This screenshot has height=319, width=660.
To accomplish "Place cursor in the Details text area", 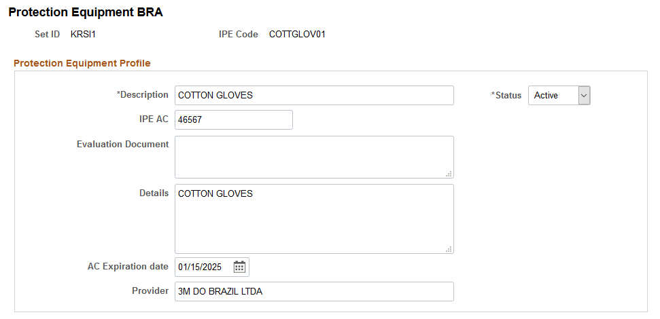I will click(313, 219).
